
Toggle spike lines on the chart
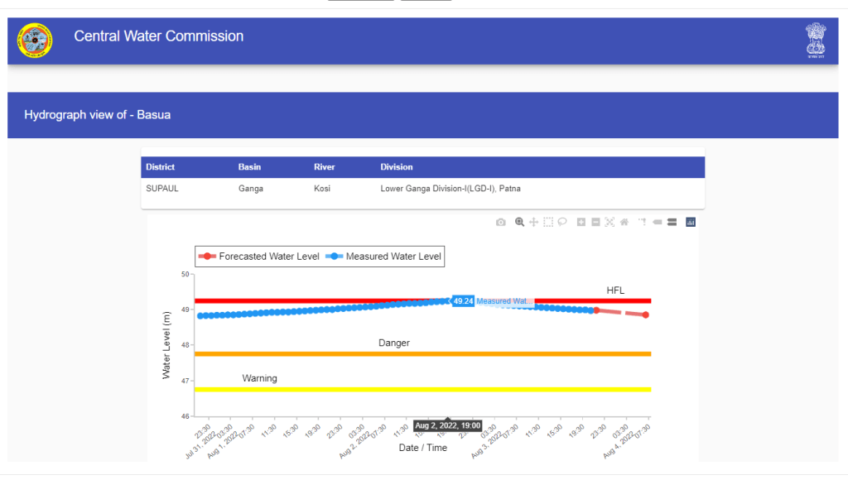coord(643,222)
